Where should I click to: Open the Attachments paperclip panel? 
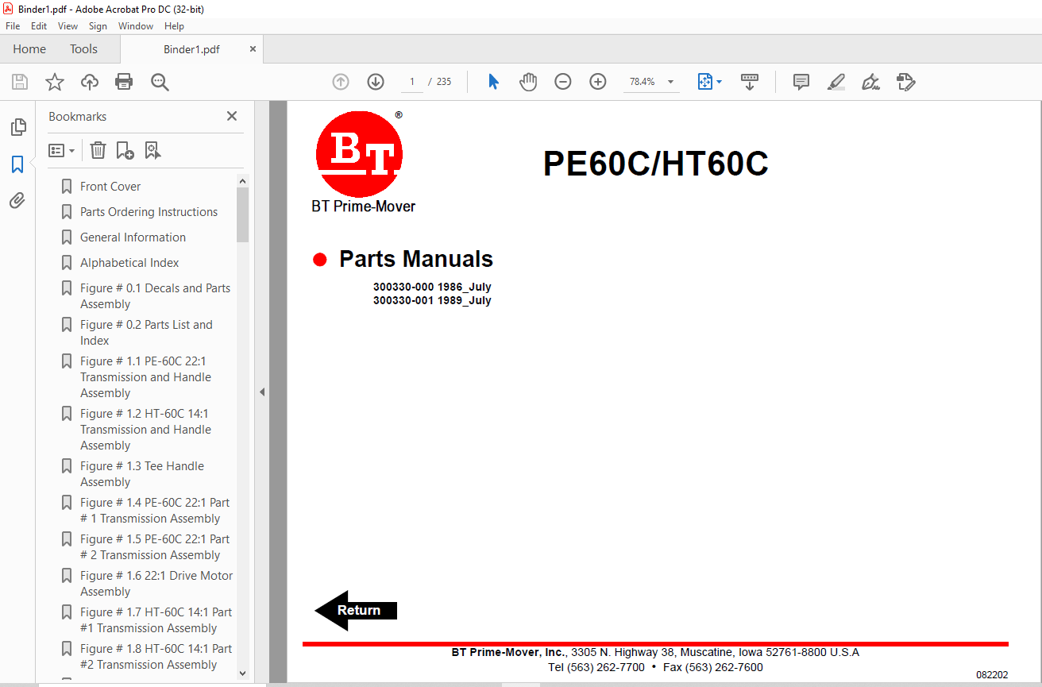[x=17, y=201]
